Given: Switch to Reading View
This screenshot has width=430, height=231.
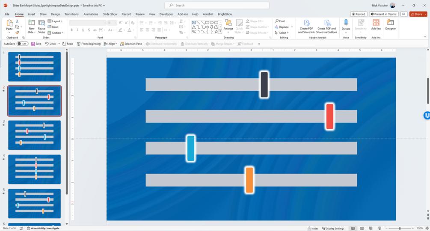Looking at the screenshot, I should 371,228.
